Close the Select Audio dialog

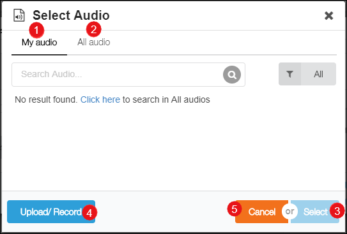point(328,16)
